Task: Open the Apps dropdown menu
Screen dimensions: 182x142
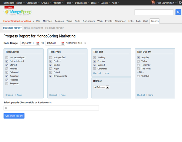Action: [116, 3]
